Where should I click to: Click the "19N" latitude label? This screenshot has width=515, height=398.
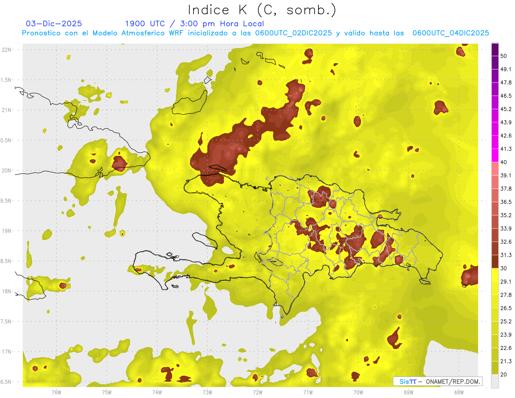pos(7,231)
